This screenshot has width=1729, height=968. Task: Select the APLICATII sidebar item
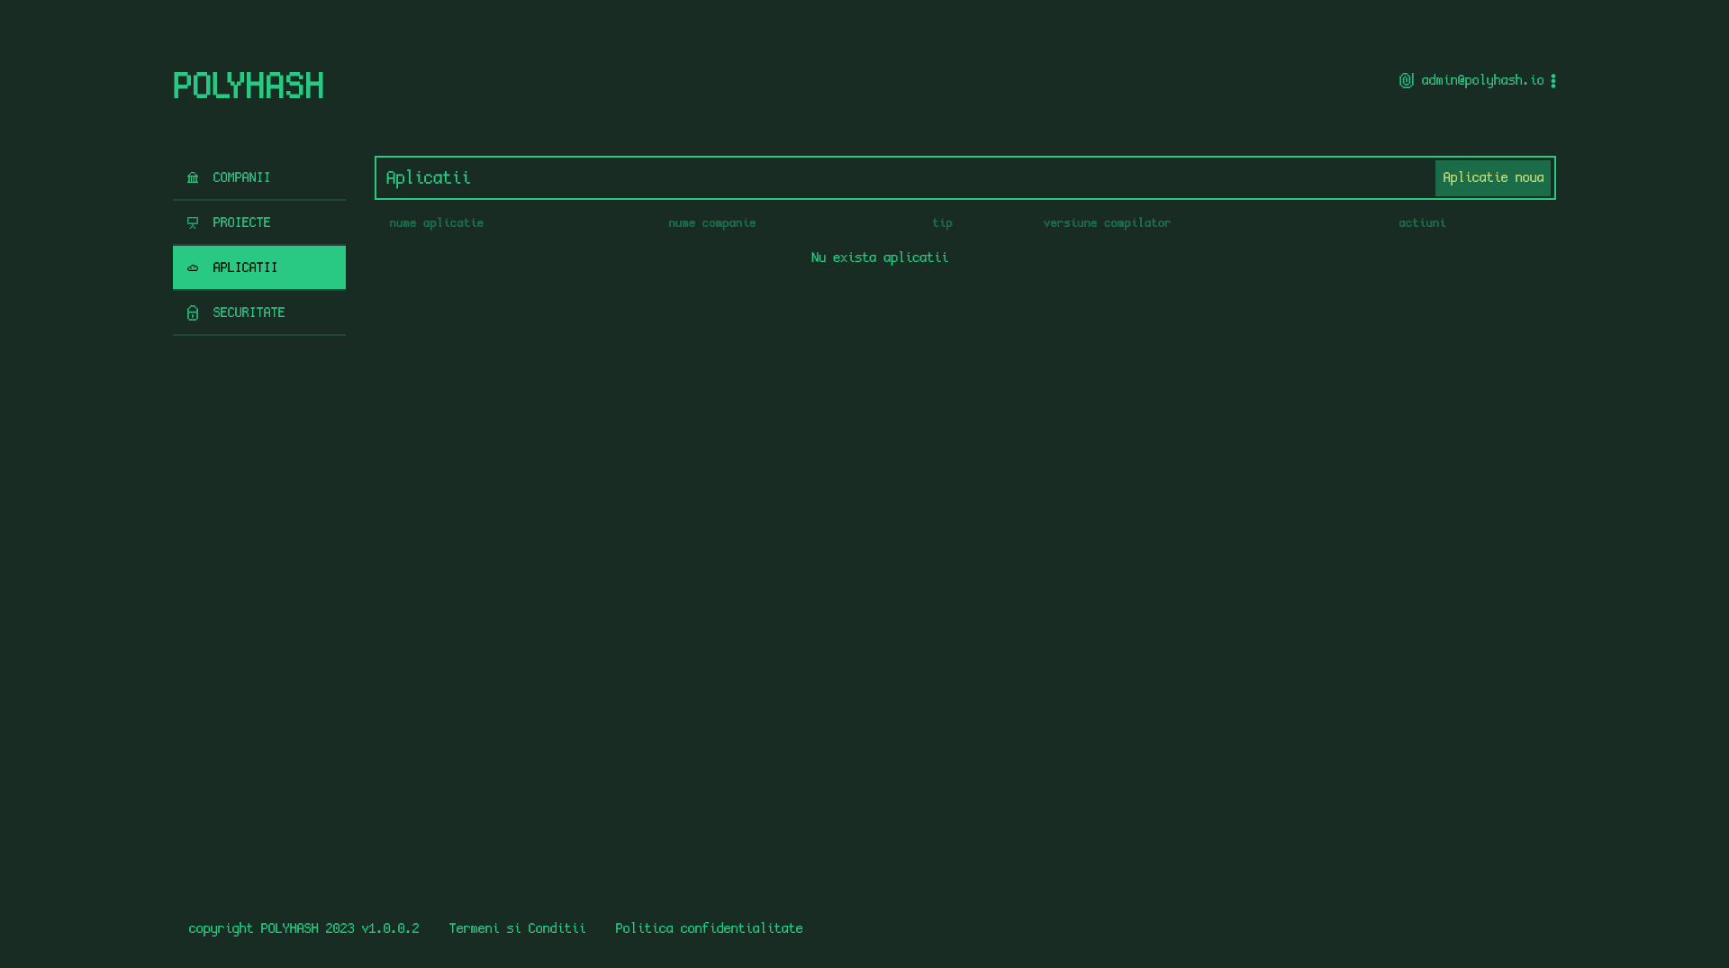(245, 267)
